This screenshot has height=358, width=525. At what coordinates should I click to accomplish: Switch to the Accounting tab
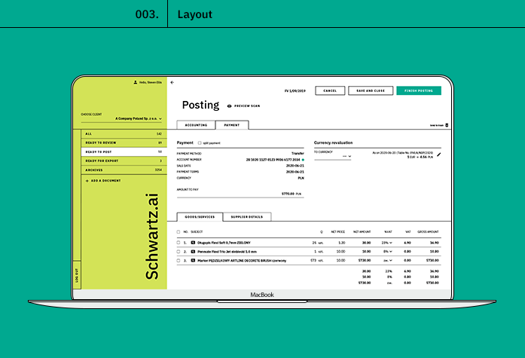196,125
